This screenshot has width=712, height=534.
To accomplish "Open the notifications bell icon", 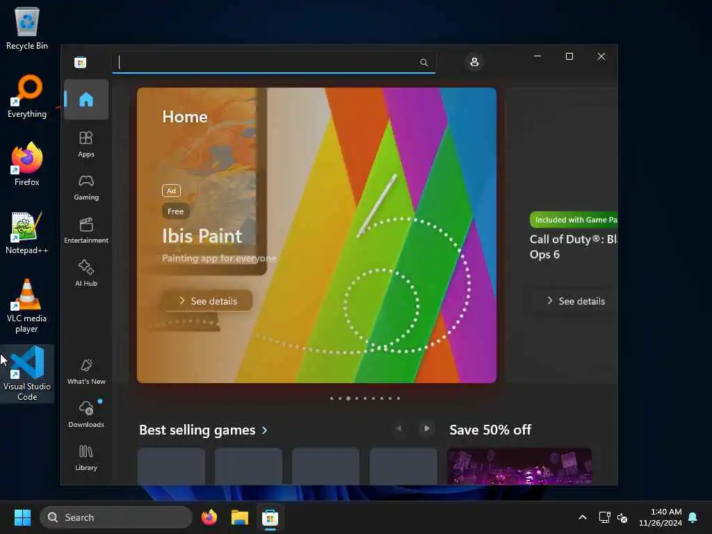I will coord(693,517).
